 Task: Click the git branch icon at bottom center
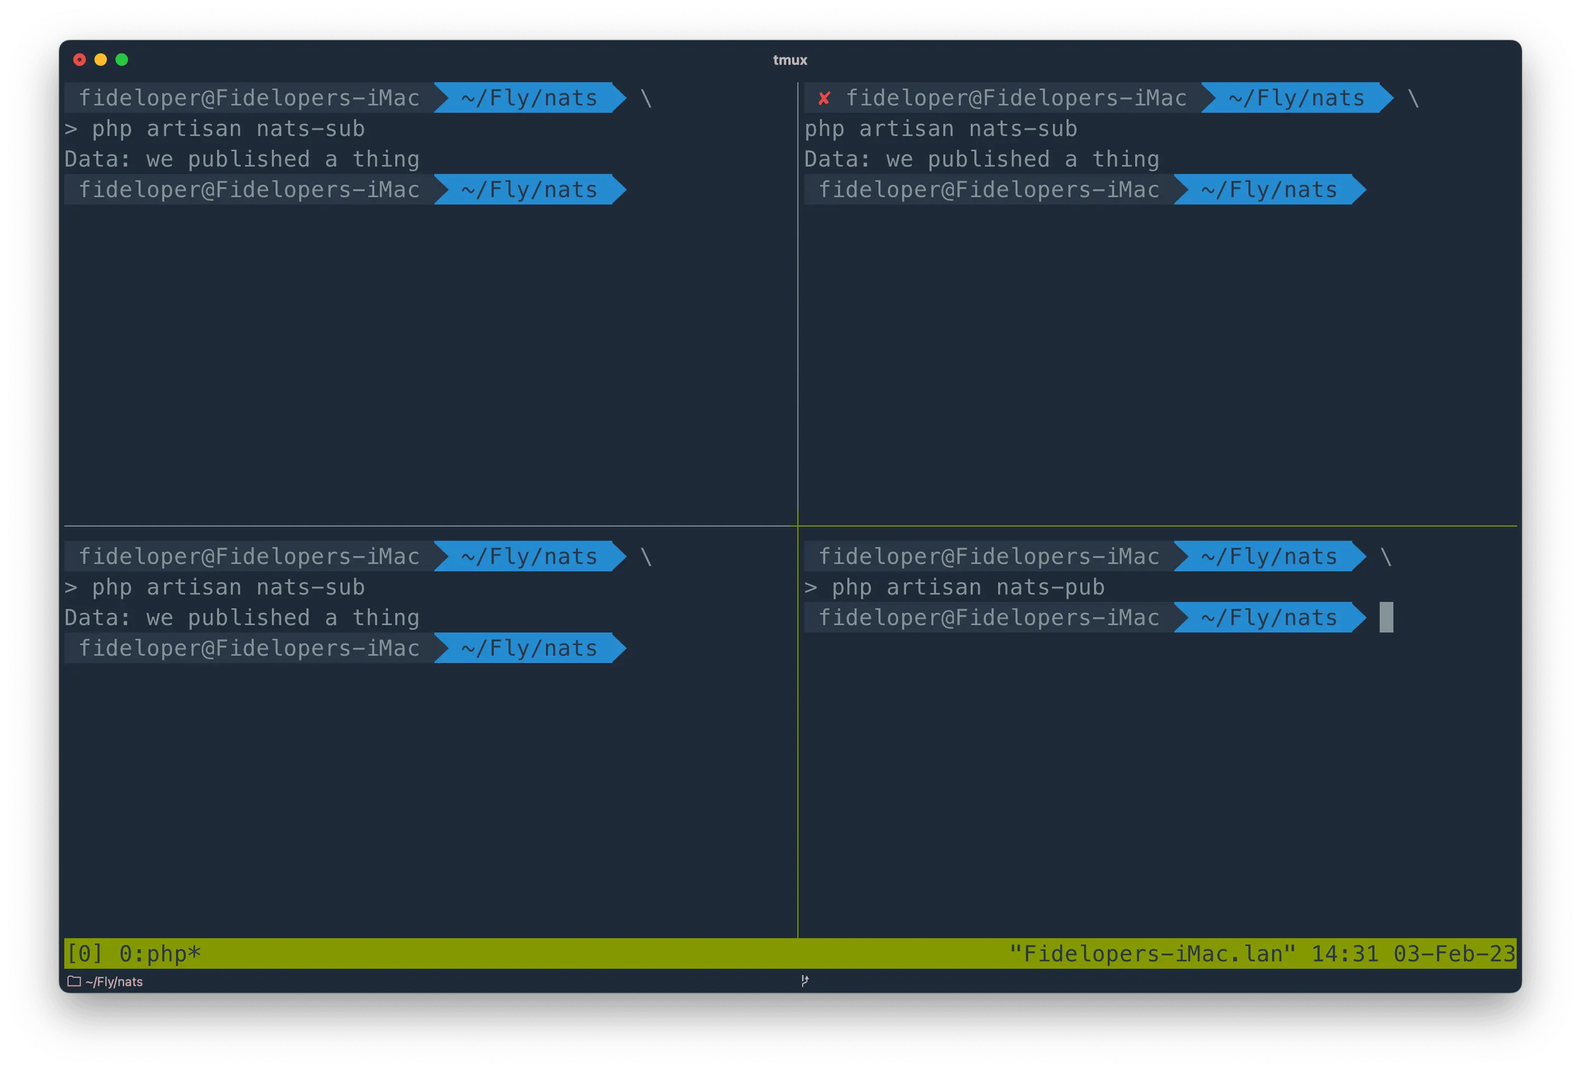pyautogui.click(x=805, y=980)
